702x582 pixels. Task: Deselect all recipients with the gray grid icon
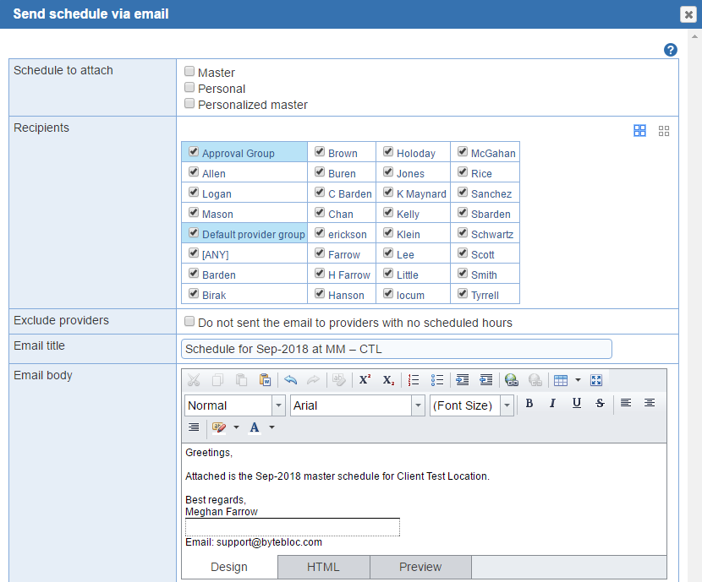point(664,131)
